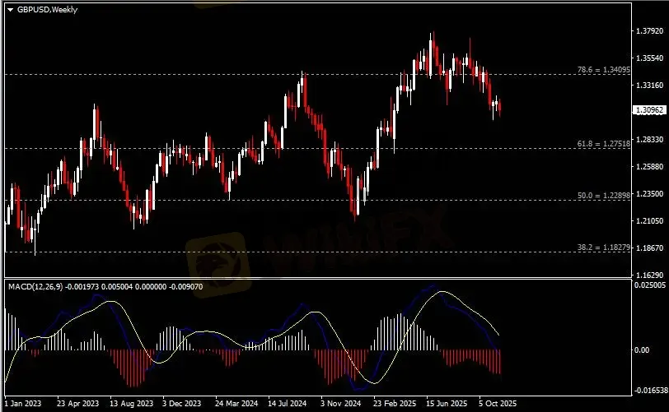Click the 1.21050 price scale value
669x412 pixels.
click(x=650, y=220)
